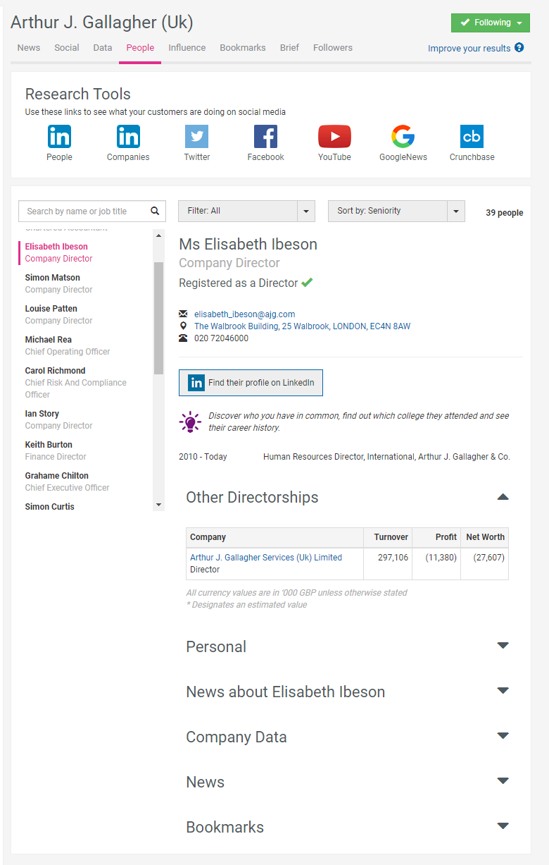Open LinkedIn People research tool
Image resolution: width=549 pixels, height=865 pixels.
pyautogui.click(x=59, y=143)
